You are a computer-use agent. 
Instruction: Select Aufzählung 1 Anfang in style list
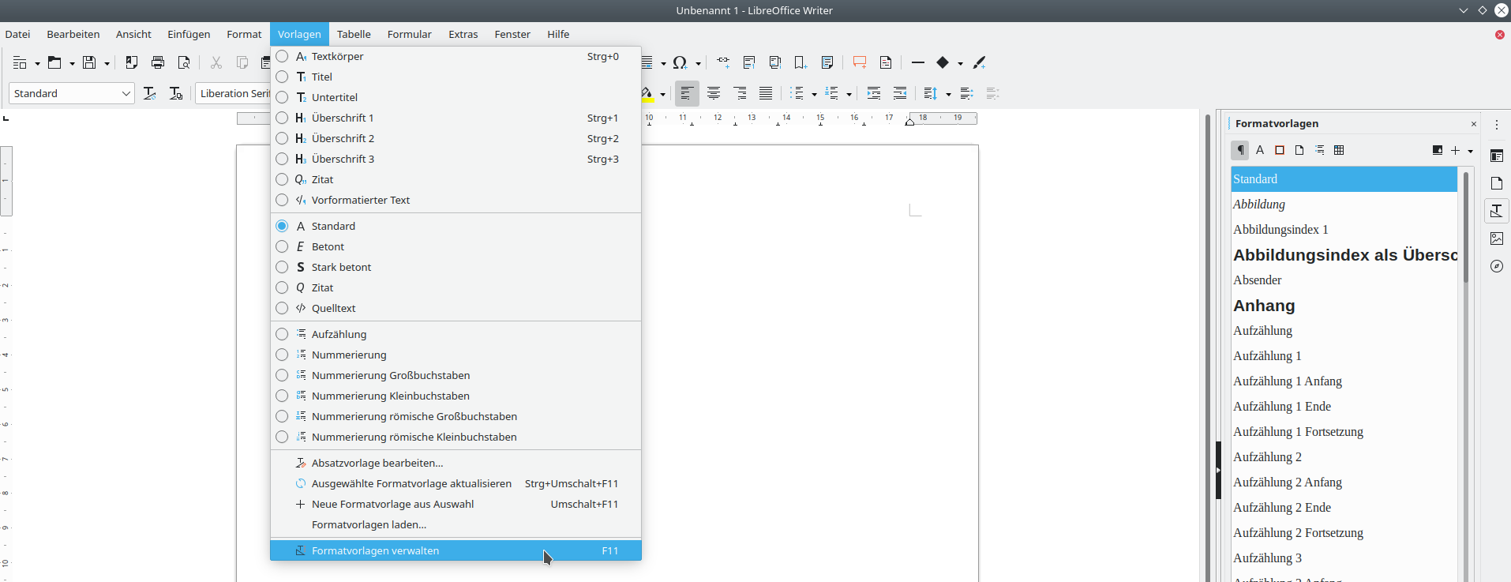click(1287, 381)
